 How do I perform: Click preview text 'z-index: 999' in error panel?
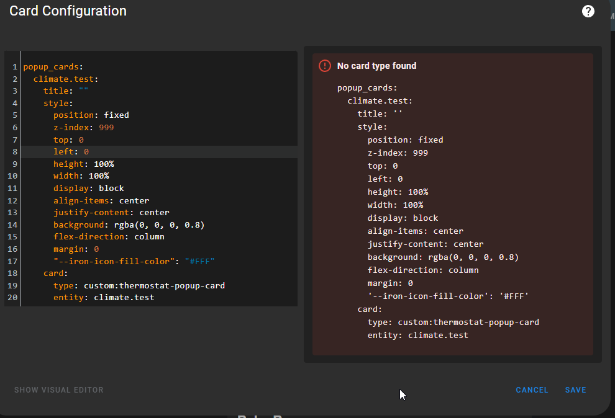398,153
